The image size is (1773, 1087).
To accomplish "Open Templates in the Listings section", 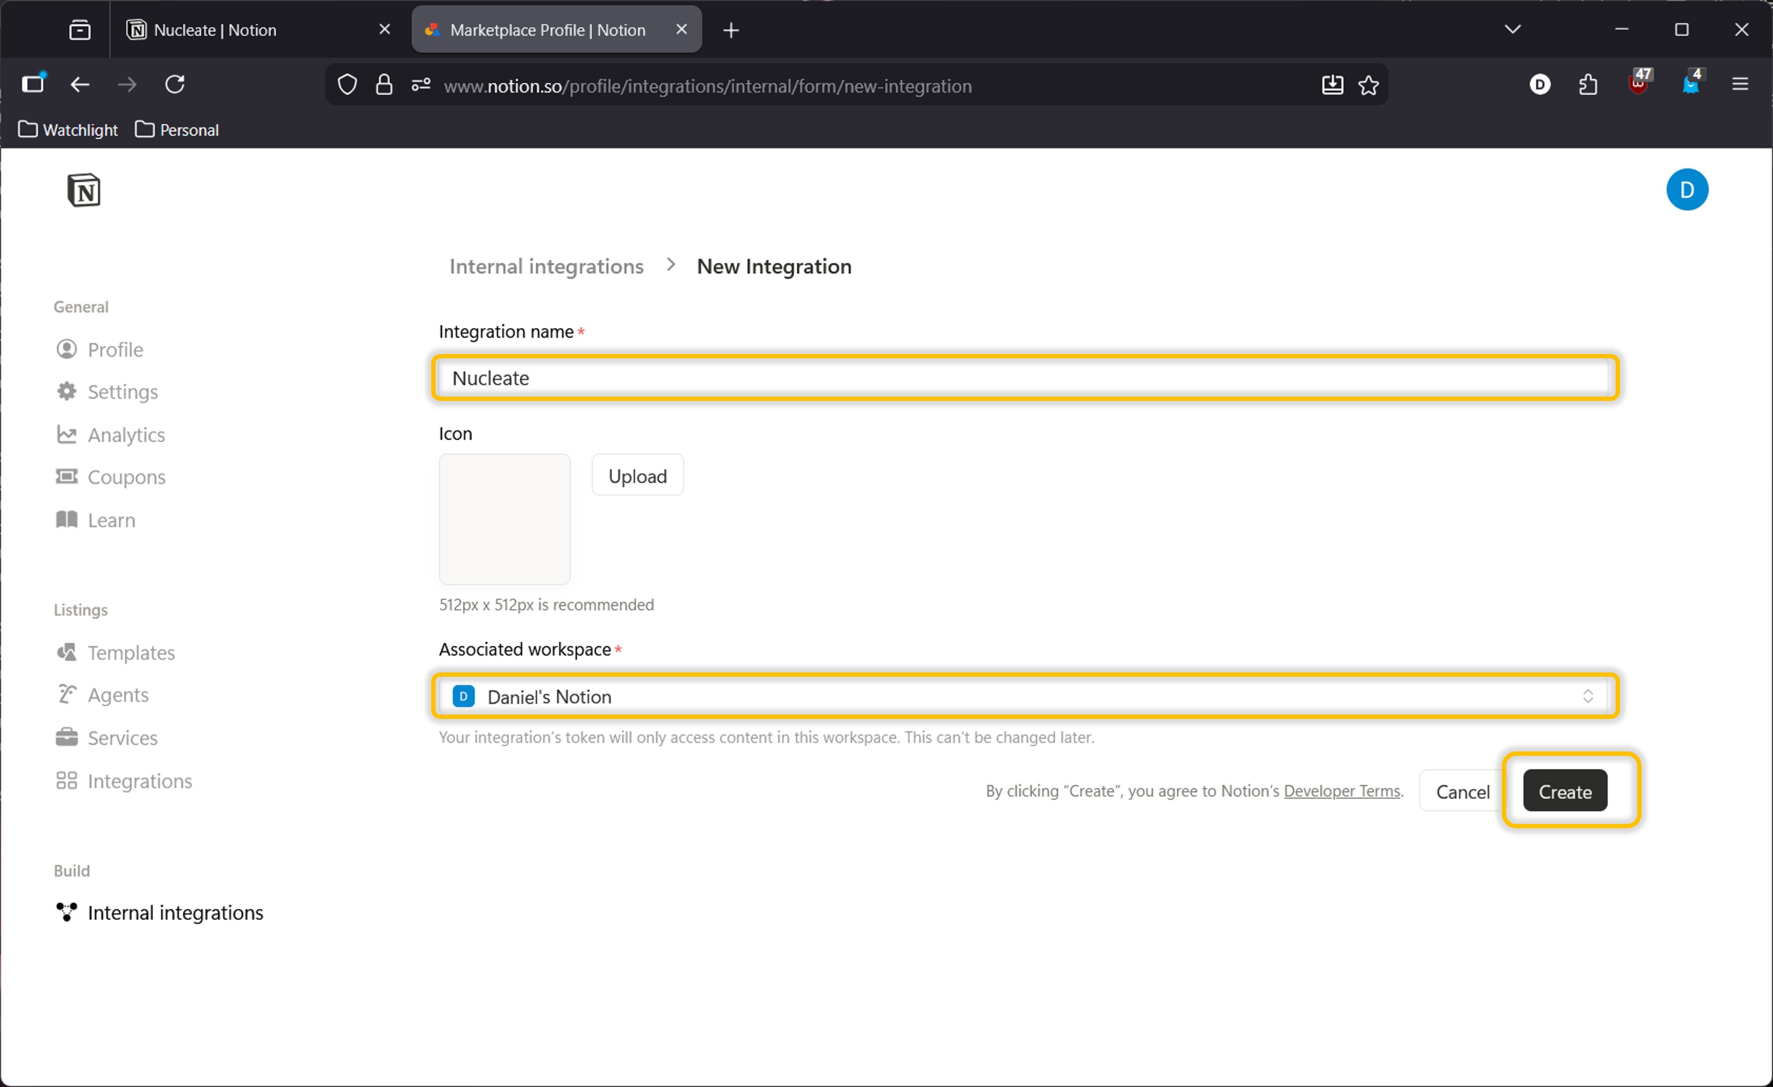I will coord(130,652).
